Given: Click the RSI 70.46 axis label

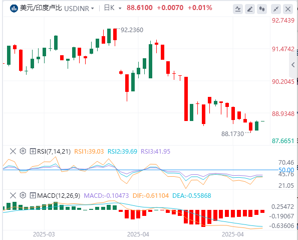Looking at the screenshot, I should (x=286, y=163).
